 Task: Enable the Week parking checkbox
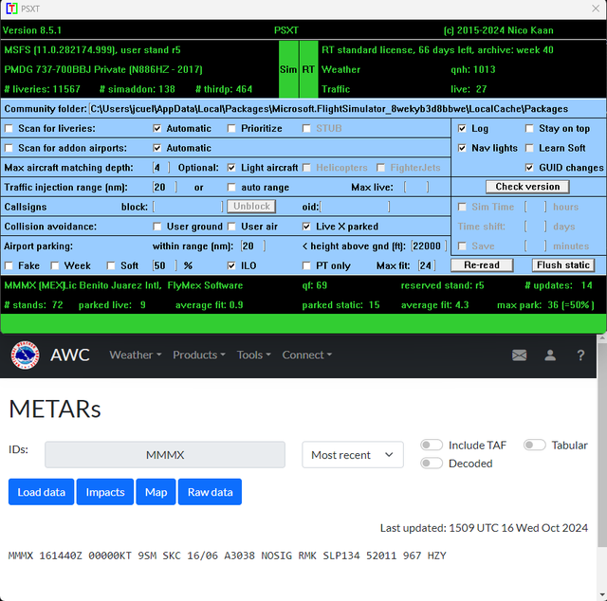pos(55,265)
